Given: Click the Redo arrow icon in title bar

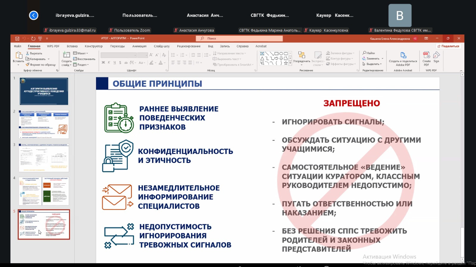Looking at the screenshot, I should (33, 39).
